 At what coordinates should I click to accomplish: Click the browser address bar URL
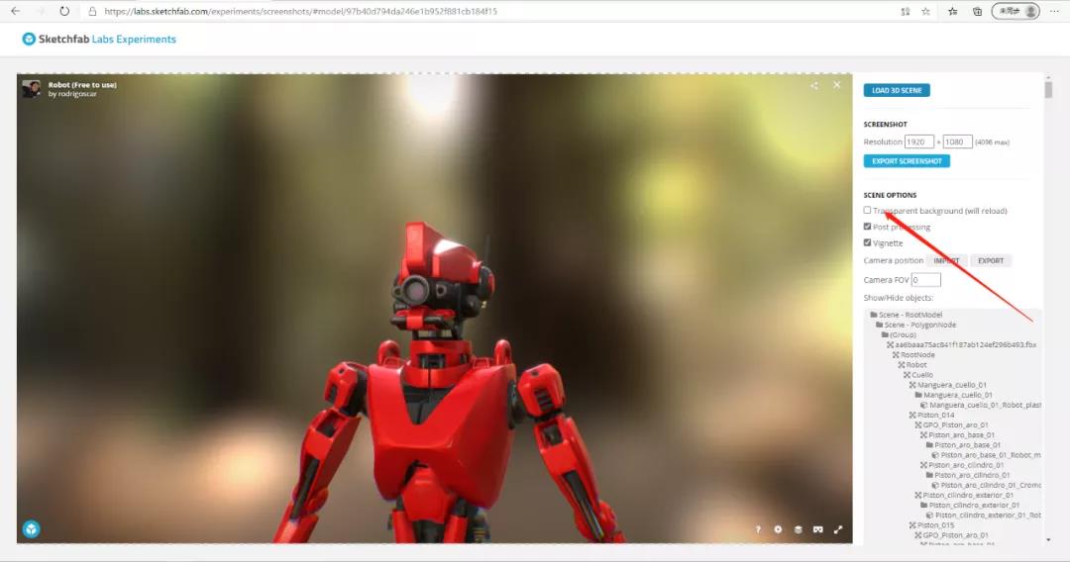(300, 11)
